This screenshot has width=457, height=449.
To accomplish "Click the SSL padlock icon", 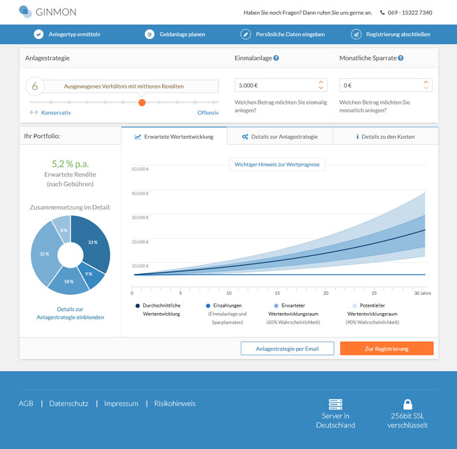I will 407,404.
